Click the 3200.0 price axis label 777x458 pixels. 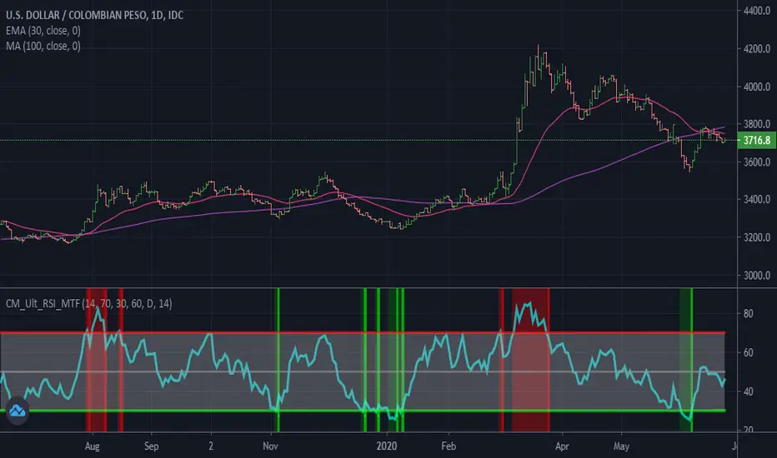(757, 237)
